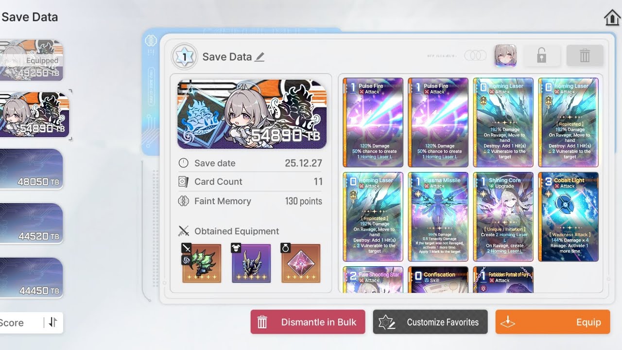View the Shining Core upgrade card
Screen dimensions: 622x350
click(x=503, y=217)
